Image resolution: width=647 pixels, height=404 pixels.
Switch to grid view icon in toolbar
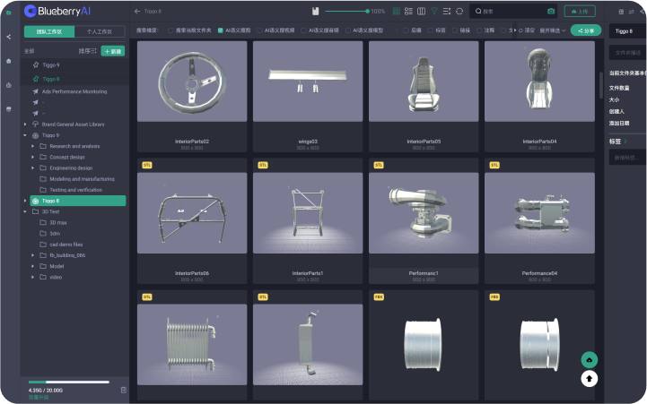[397, 12]
